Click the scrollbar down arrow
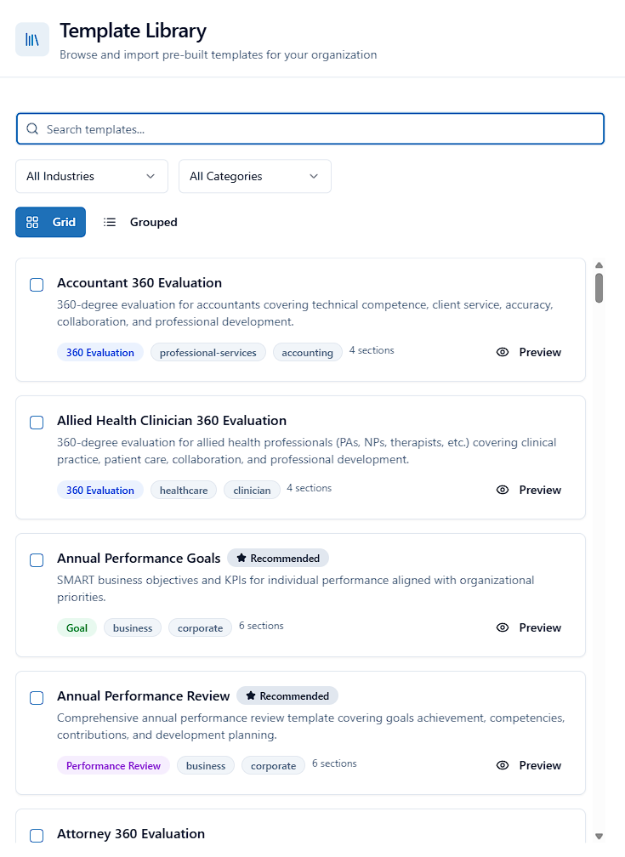The image size is (625, 857). point(599,837)
